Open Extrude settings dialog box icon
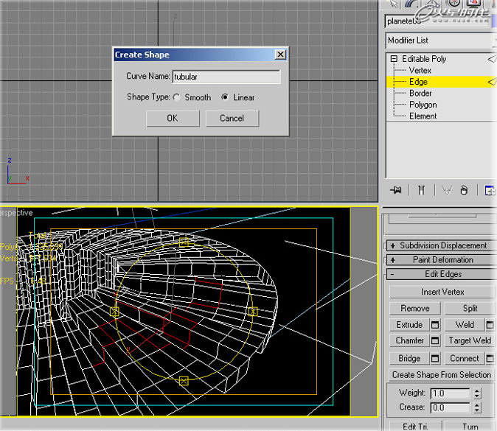497x431 pixels. (x=435, y=325)
